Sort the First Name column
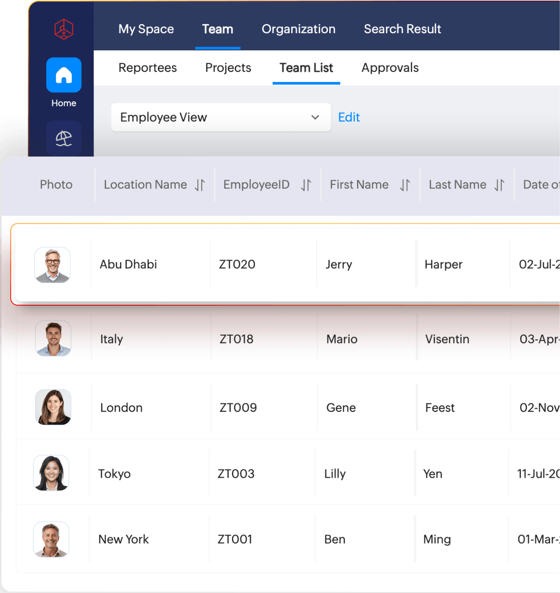 [x=405, y=184]
